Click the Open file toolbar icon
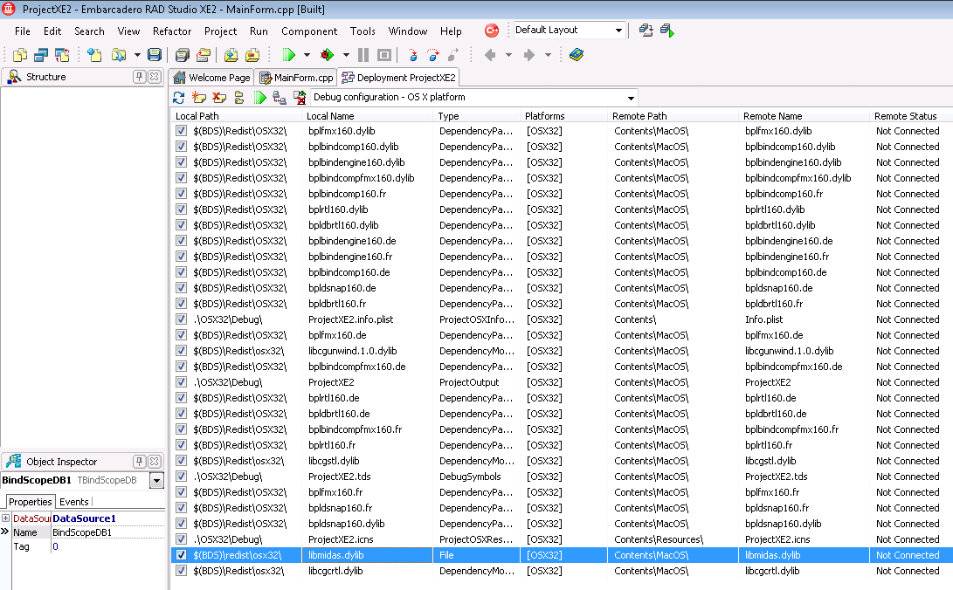The image size is (953, 590). pos(119,55)
